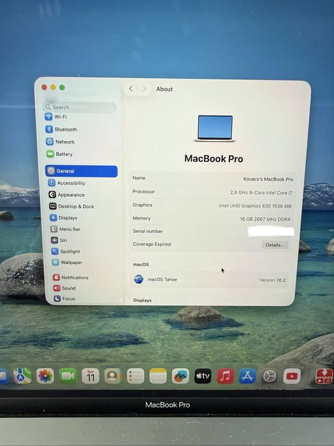Open Wallpaper settings

click(x=67, y=262)
